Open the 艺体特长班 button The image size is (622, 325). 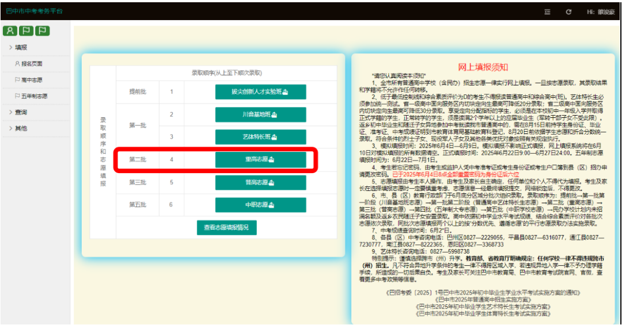tap(259, 137)
